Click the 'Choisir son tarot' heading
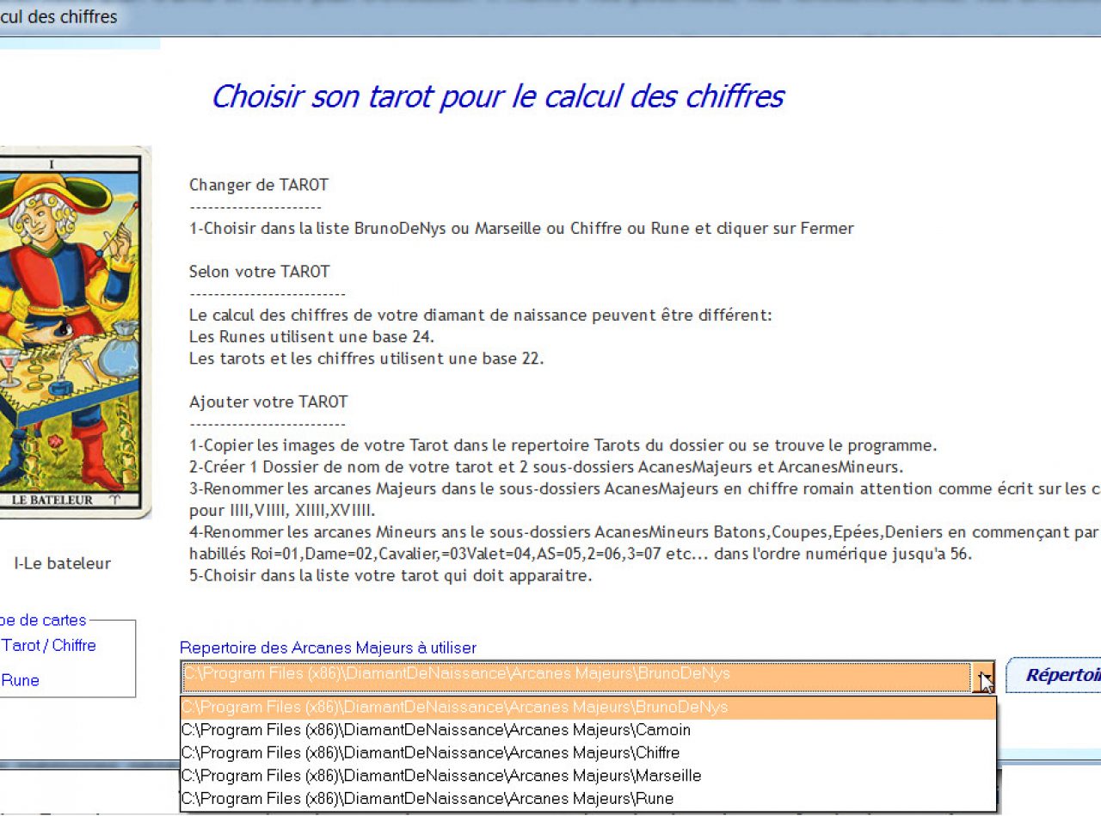The width and height of the screenshot is (1101, 816). coord(497,96)
